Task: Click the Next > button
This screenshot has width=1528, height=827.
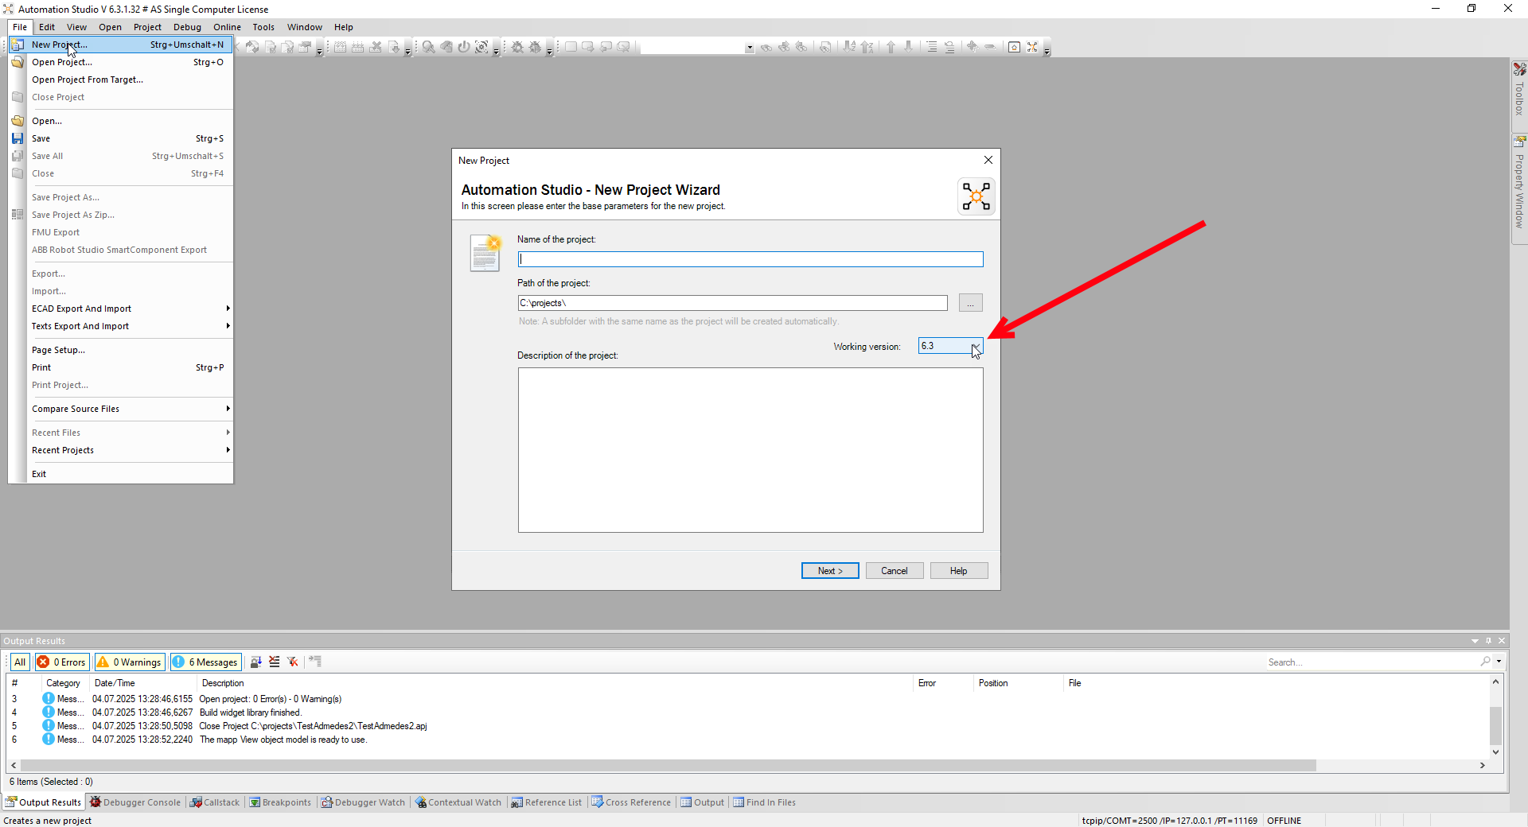Action: click(x=830, y=571)
